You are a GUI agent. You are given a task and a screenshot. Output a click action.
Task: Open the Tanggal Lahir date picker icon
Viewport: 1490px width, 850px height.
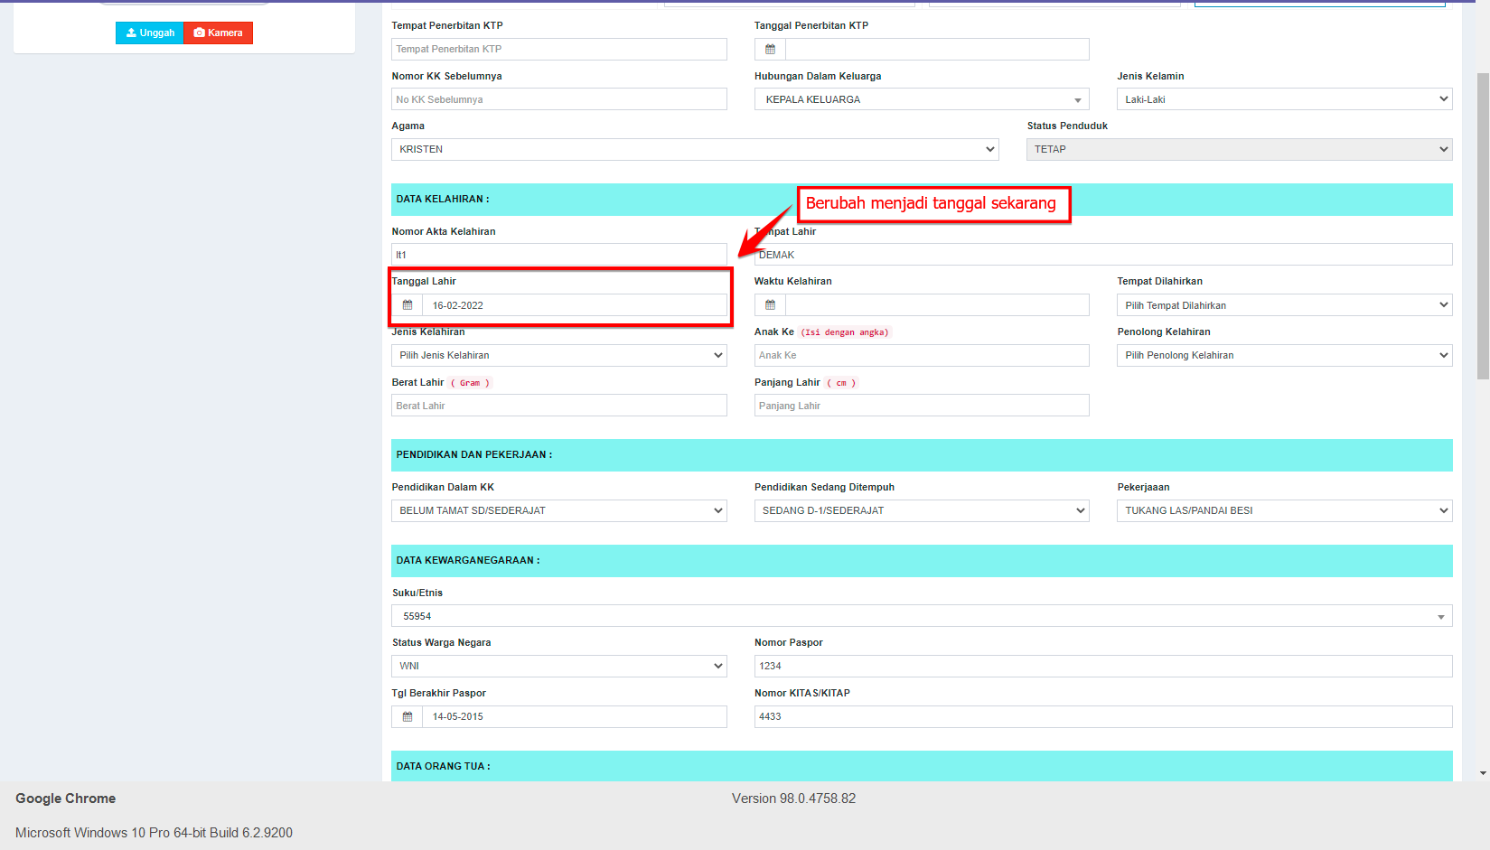pyautogui.click(x=408, y=304)
